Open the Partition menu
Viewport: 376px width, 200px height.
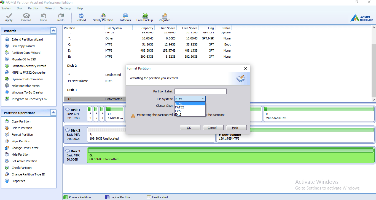34,8
